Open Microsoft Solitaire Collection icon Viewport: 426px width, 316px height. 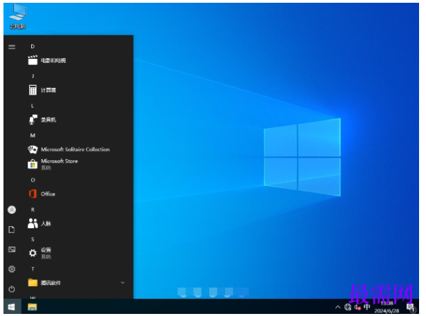33,149
